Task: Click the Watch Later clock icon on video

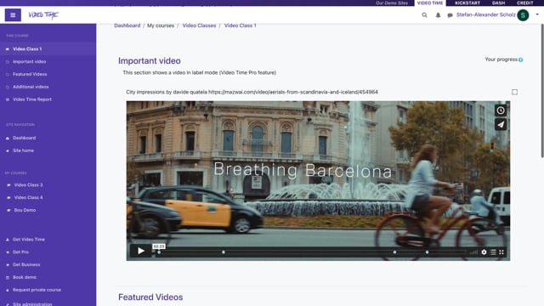Action: 501,110
